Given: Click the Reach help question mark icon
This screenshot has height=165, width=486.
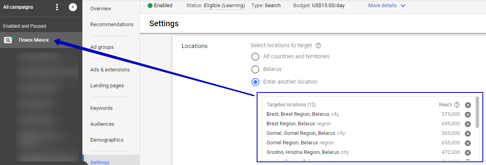Looking at the screenshot, I should click(x=457, y=105).
